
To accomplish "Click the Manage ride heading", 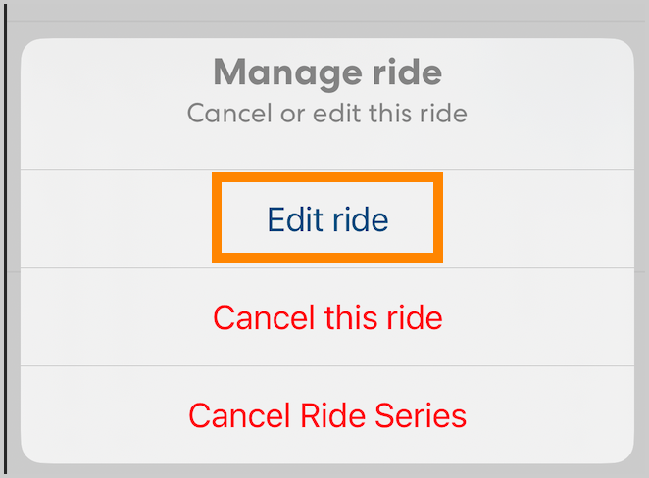I will click(327, 72).
